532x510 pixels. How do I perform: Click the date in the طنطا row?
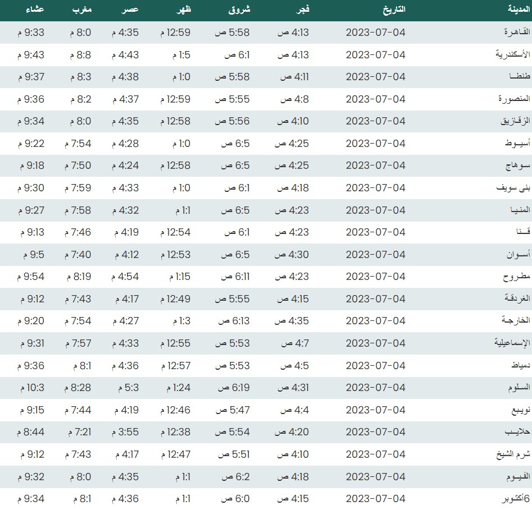point(375,77)
